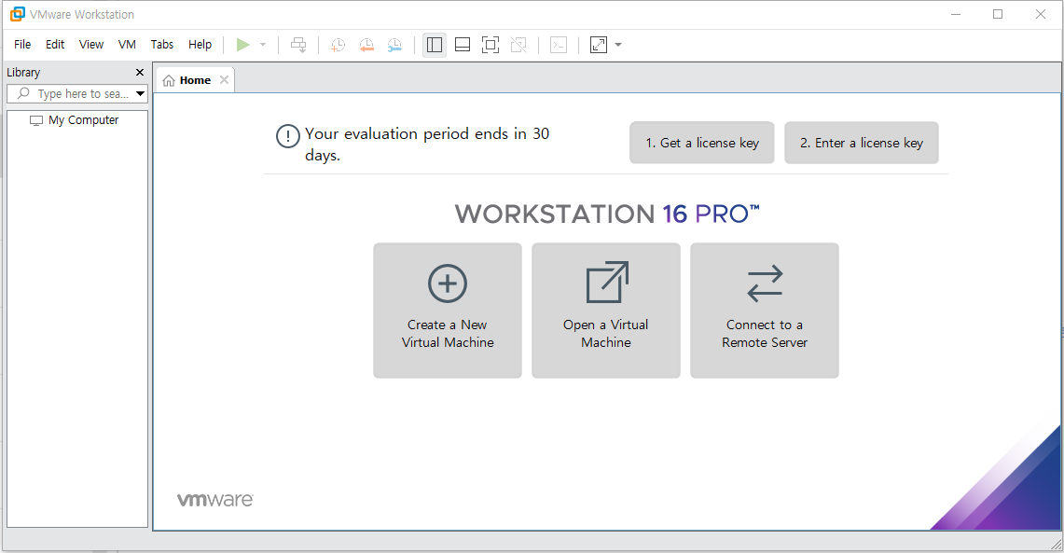Viewport: 1064px width, 553px height.
Task: Click the VMware Workstation title bar icon
Action: pyautogui.click(x=18, y=14)
